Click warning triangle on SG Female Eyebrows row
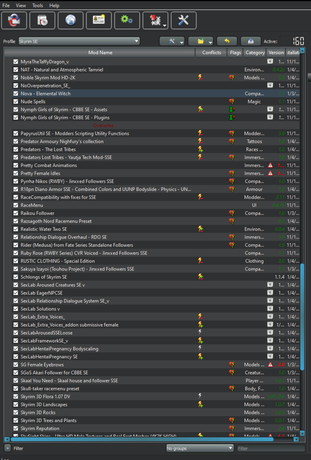 pos(271,365)
